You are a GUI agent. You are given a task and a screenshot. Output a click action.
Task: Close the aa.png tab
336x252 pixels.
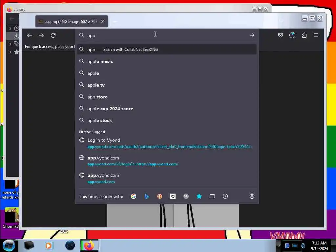(x=103, y=21)
